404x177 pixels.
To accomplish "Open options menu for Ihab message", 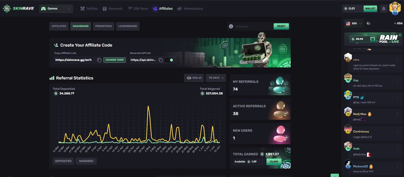I will pyautogui.click(x=397, y=149).
